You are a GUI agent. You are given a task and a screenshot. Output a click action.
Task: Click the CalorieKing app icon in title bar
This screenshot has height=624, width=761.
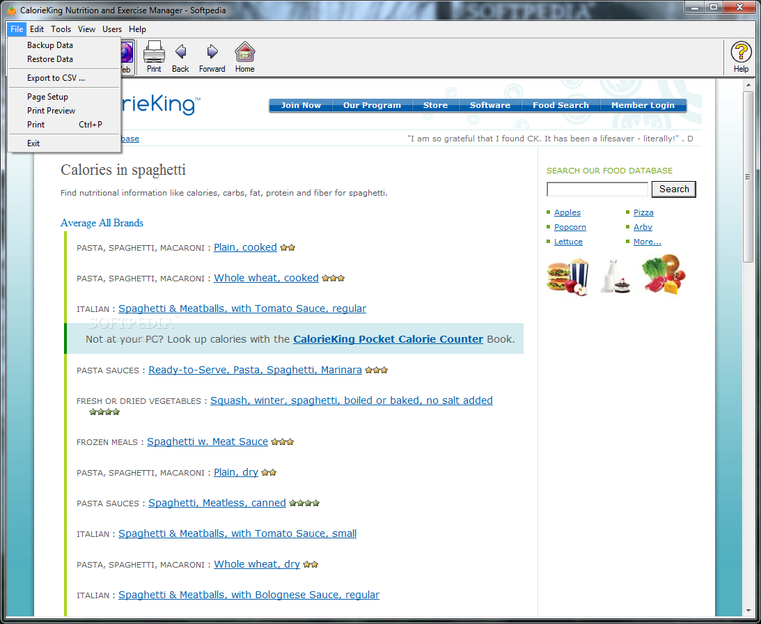click(x=12, y=10)
